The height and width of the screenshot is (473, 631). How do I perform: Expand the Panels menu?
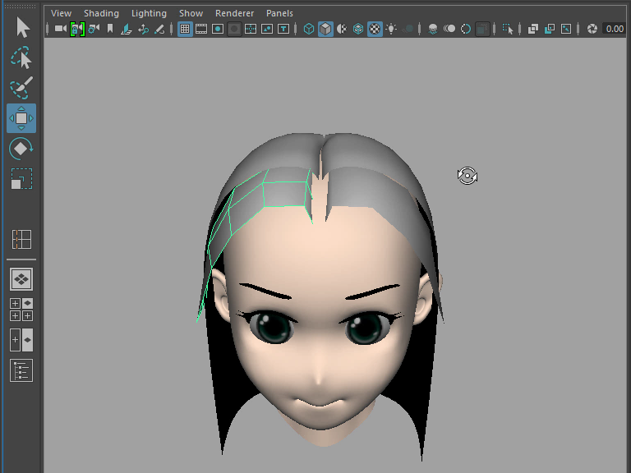pos(279,13)
